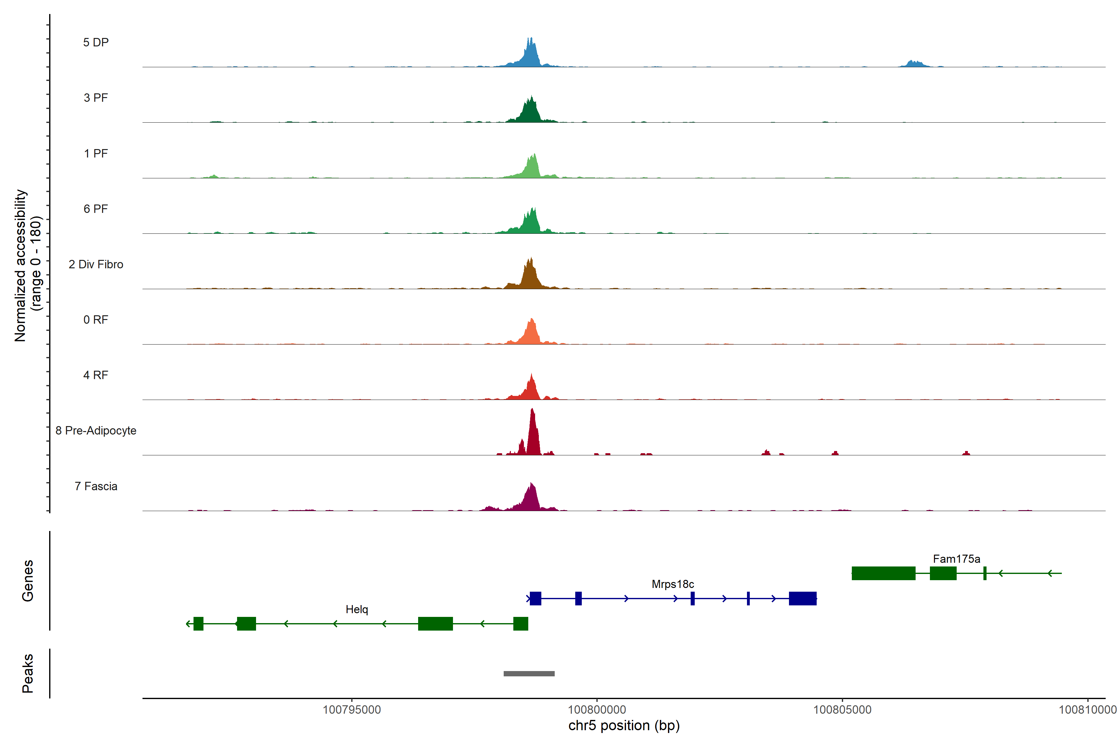The width and height of the screenshot is (1120, 747).
Task: Click the 100800000 axis tick label
Action: click(x=597, y=710)
